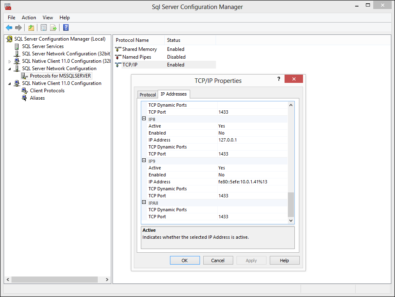Image resolution: width=395 pixels, height=297 pixels.
Task: Click the blue Help toolbar icon
Action: [66, 27]
